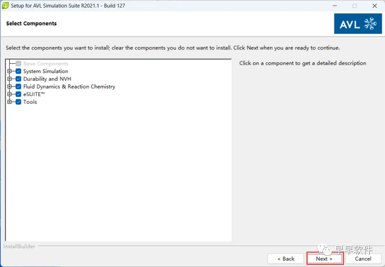
Task: Click the AVL logo in header
Action: tap(358, 23)
